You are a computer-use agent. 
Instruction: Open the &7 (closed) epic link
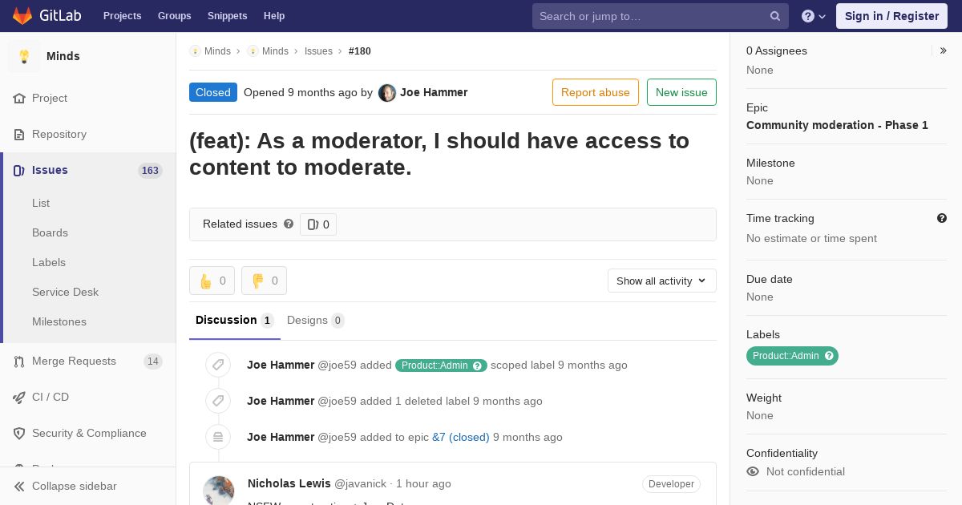pyautogui.click(x=461, y=437)
